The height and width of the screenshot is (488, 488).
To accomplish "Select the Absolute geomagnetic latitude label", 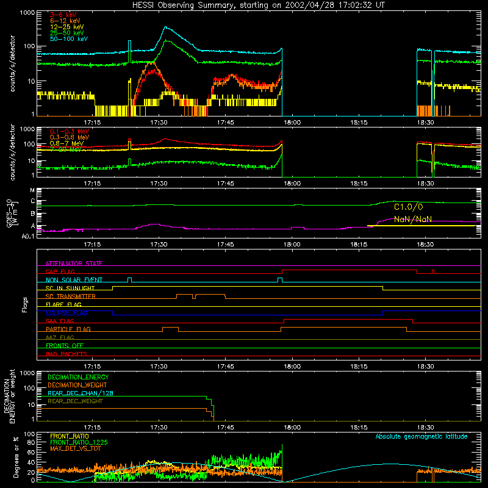I will tap(422, 436).
